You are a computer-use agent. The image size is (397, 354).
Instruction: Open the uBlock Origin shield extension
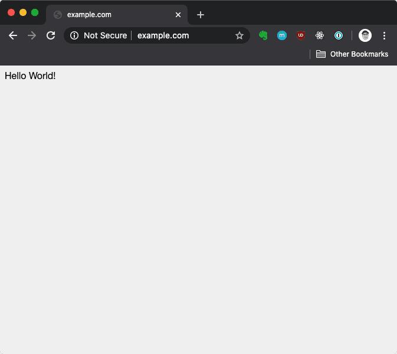(301, 35)
